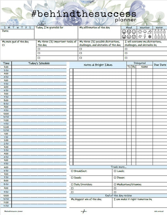Check the first possible distraction box
The height and width of the screenshot is (215, 167).
(x=81, y=49)
